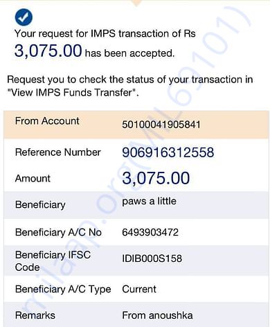This screenshot has height=327, width=270.
Task: Click the Beneficiary IFSC Code label
Action: (x=53, y=261)
